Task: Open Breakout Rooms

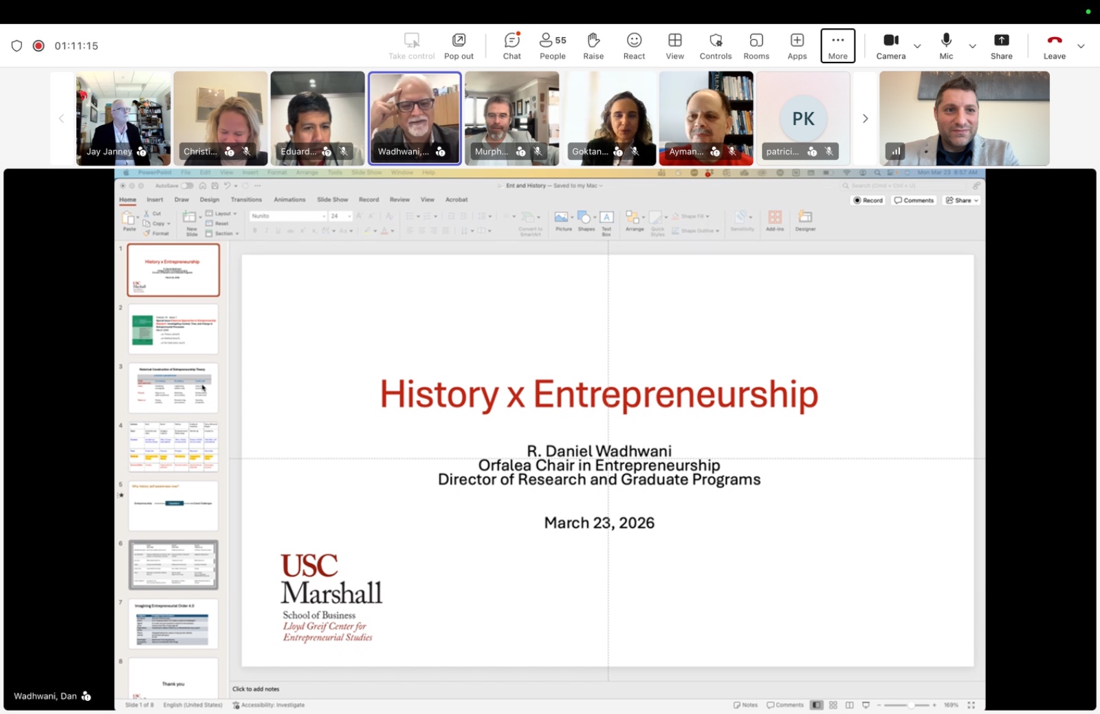Action: coord(756,46)
